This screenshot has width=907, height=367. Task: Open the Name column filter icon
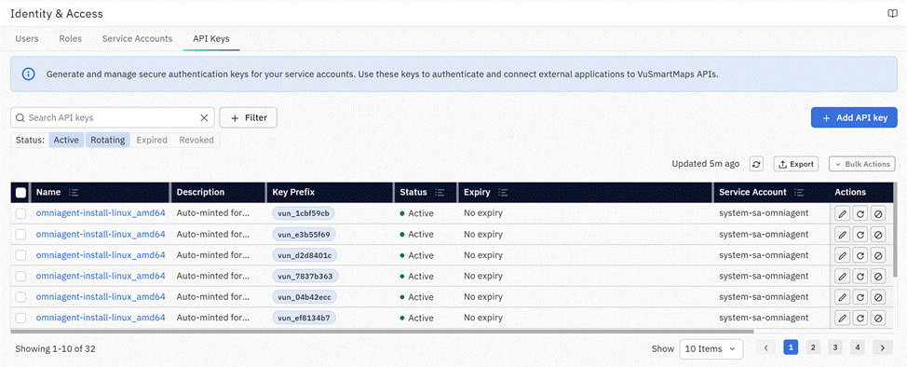pyautogui.click(x=74, y=192)
